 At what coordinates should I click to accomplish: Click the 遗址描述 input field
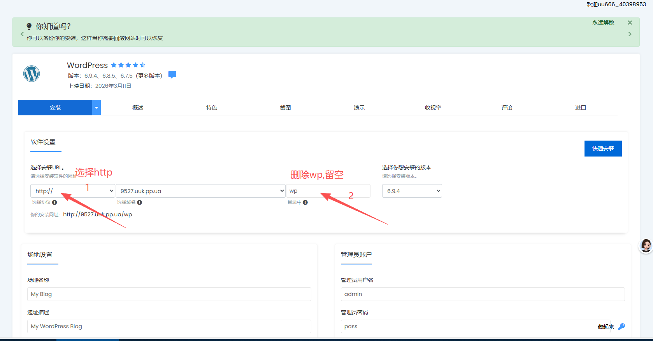169,326
